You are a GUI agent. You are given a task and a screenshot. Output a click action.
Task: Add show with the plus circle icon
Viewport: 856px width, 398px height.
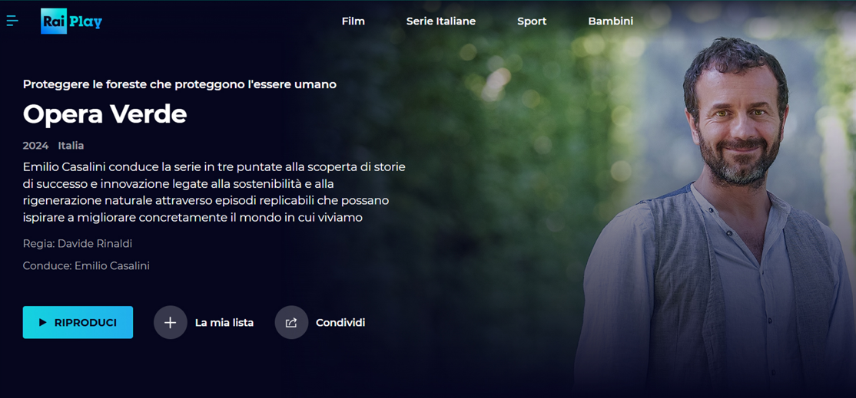click(171, 322)
